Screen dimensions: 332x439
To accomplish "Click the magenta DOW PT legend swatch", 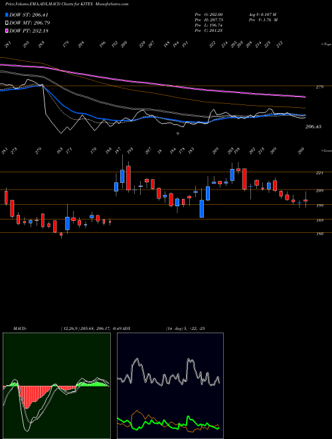I will (7, 31).
